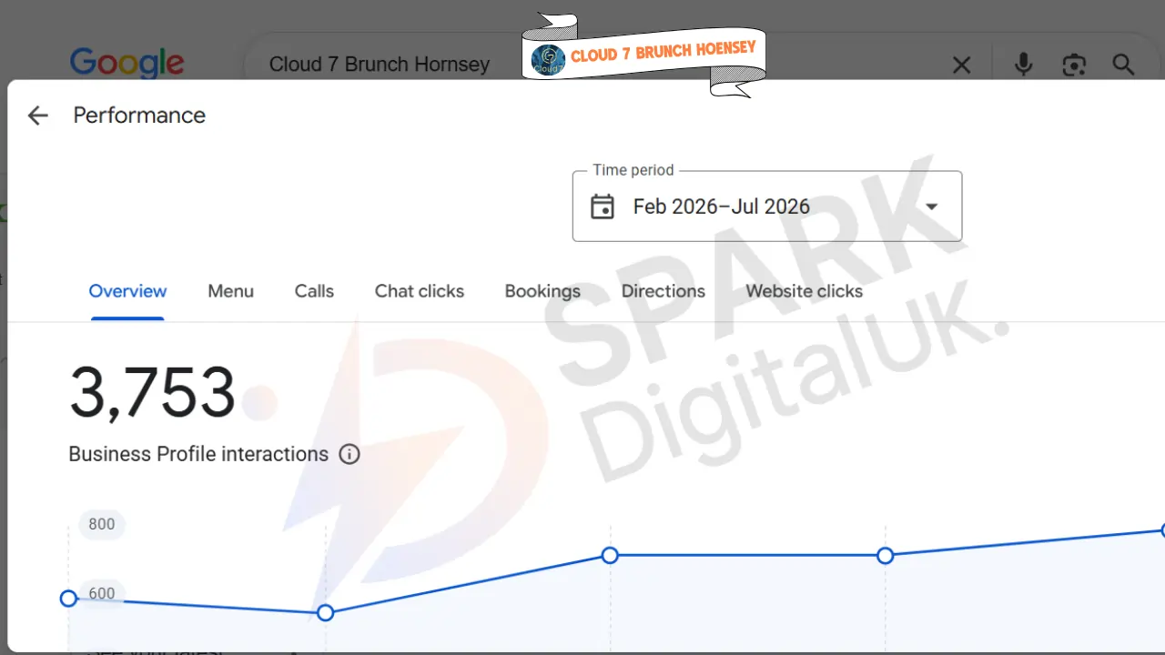Expand the Time period dropdown arrow

tap(931, 207)
